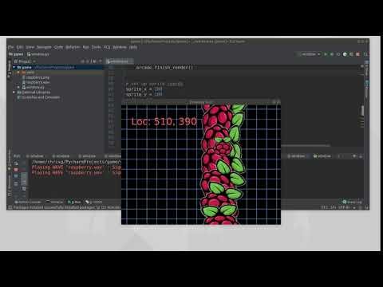Open the run configuration dropdown

[x=310, y=54]
